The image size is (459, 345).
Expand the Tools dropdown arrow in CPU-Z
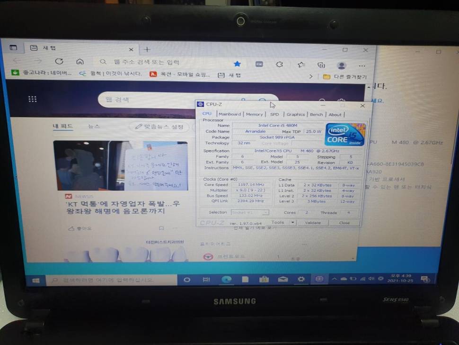pyautogui.click(x=293, y=222)
